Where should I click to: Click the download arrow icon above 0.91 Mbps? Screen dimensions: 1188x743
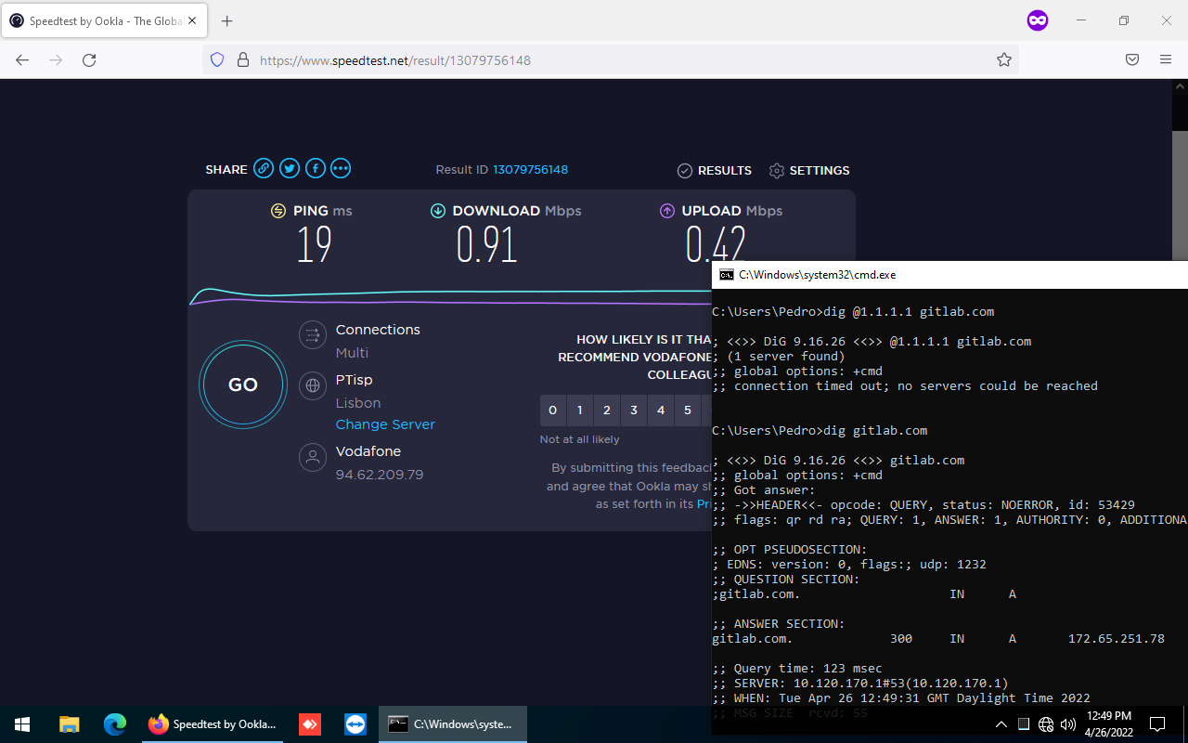(x=438, y=211)
